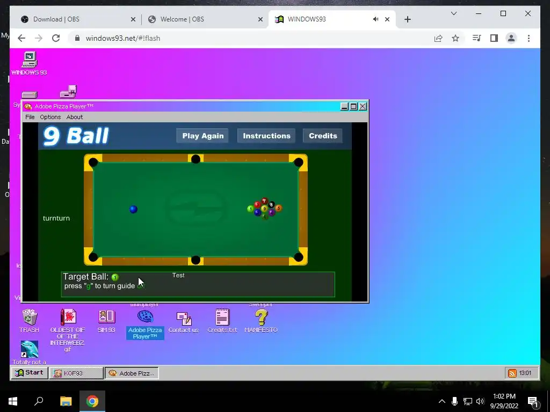View site lock info icon
This screenshot has width=550, height=412.
pyautogui.click(x=77, y=38)
